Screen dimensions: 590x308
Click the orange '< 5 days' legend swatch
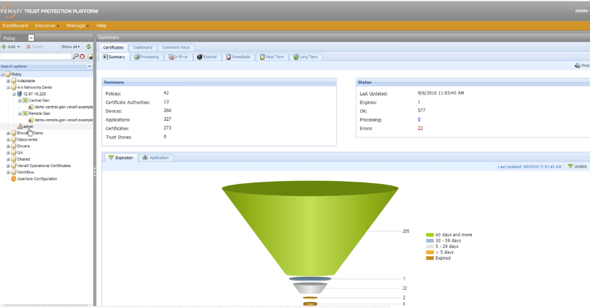[x=430, y=252]
